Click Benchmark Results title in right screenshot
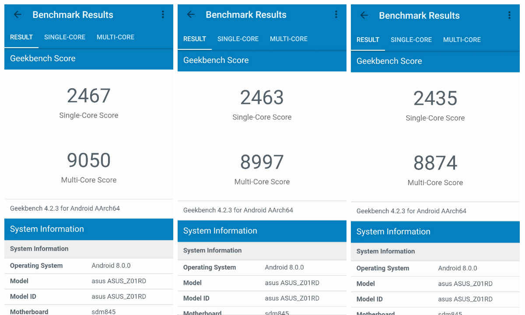The image size is (525, 315). (x=420, y=15)
